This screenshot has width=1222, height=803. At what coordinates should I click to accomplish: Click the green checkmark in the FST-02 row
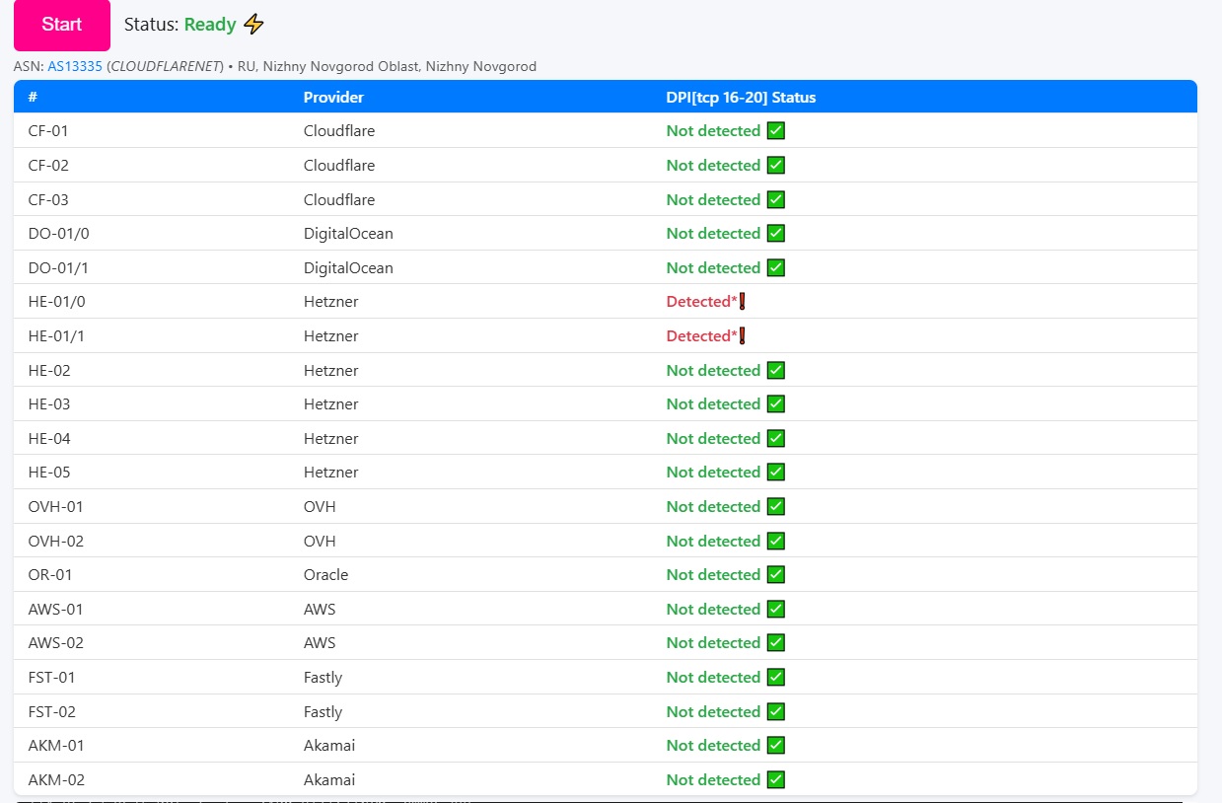coord(776,711)
